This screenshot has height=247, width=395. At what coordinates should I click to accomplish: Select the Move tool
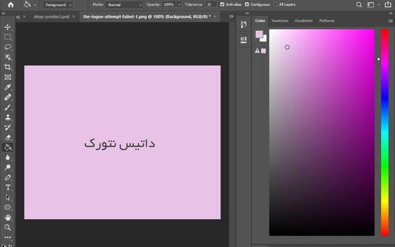[7, 27]
